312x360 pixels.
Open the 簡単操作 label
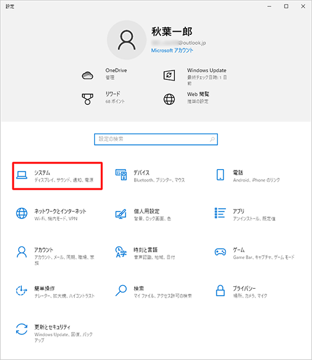(44, 288)
